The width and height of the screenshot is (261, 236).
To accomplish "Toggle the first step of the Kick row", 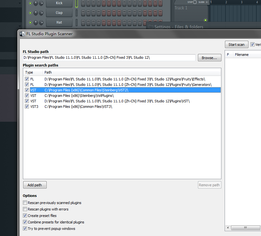I will click(x=83, y=3).
